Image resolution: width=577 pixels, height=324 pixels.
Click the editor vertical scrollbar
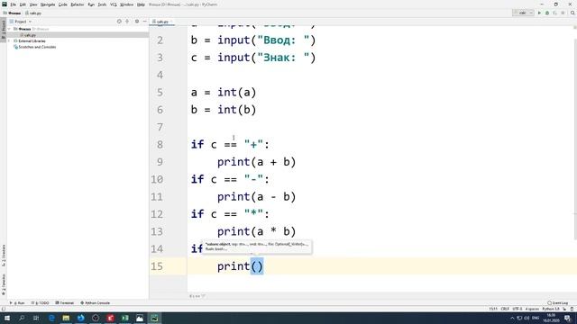(575, 134)
